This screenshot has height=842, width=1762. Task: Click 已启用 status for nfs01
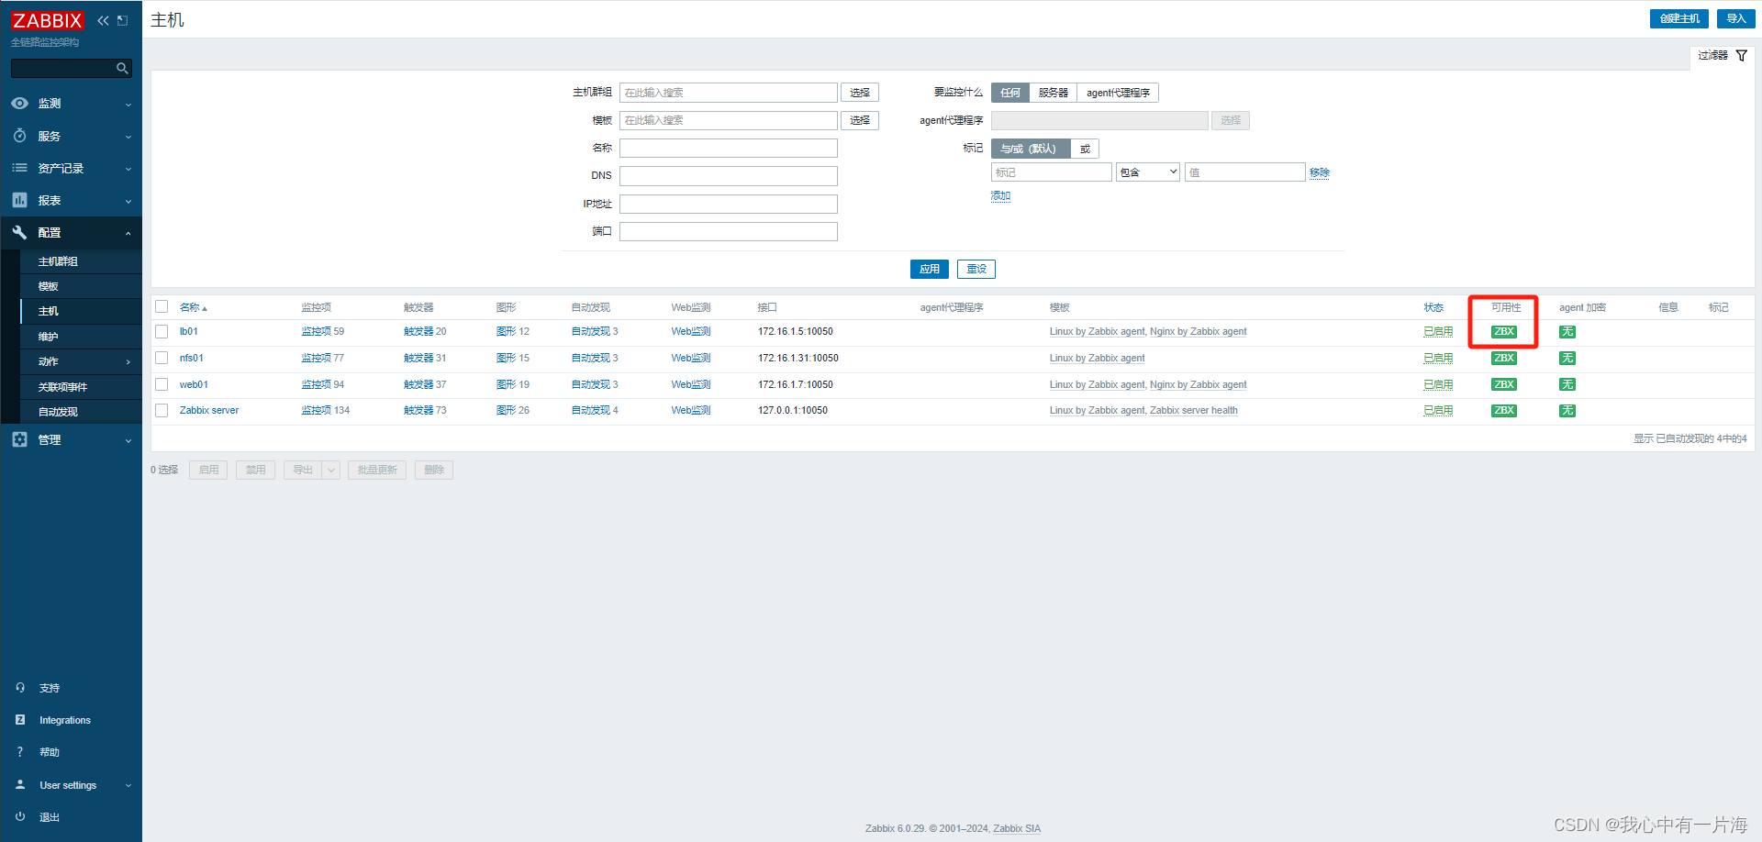[x=1438, y=359]
